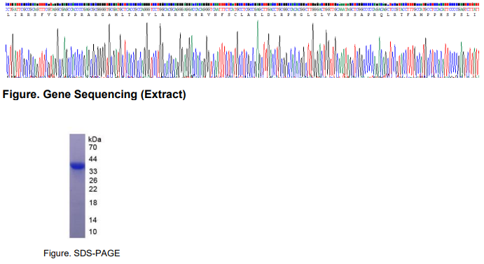The image size is (484, 264).
Task: Click the Gene Sequencing (Extract) figure caption
Action: (x=94, y=95)
